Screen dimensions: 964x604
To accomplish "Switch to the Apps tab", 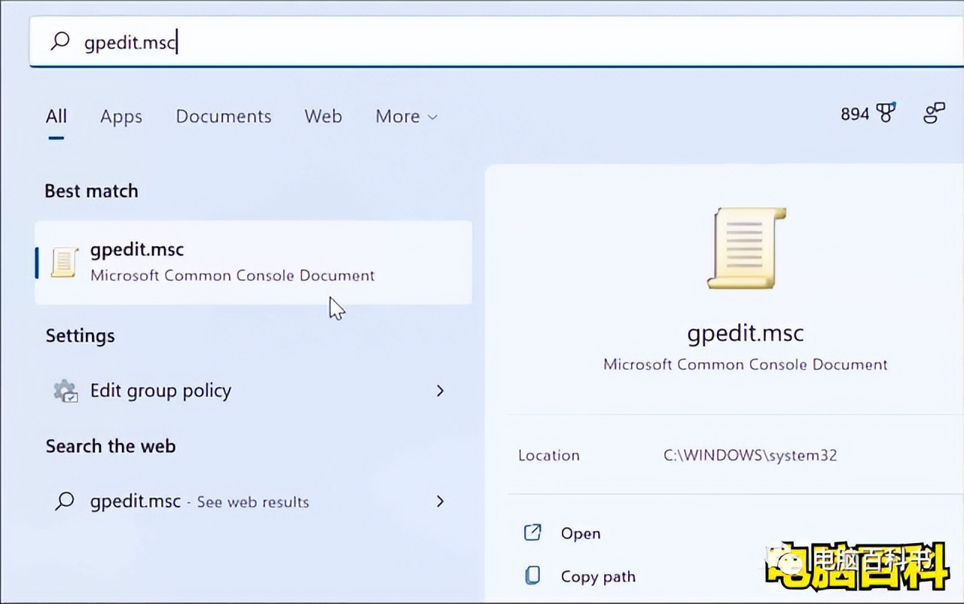I will point(120,117).
